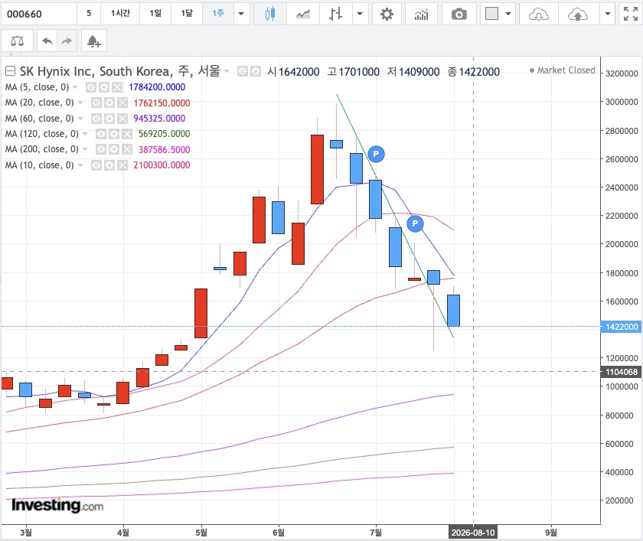Switch to line chart style icon
Image resolution: width=643 pixels, height=541 pixels.
click(x=303, y=14)
